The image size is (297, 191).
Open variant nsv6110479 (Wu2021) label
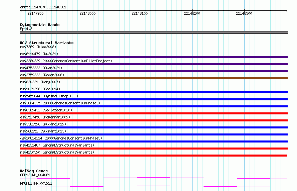pos(39,54)
